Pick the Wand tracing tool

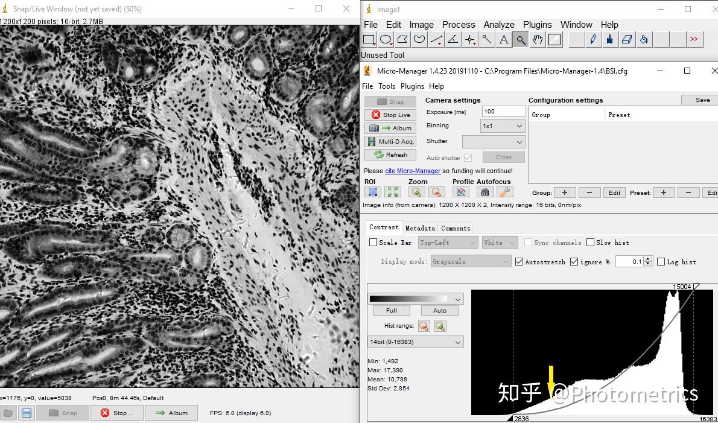[486, 40]
